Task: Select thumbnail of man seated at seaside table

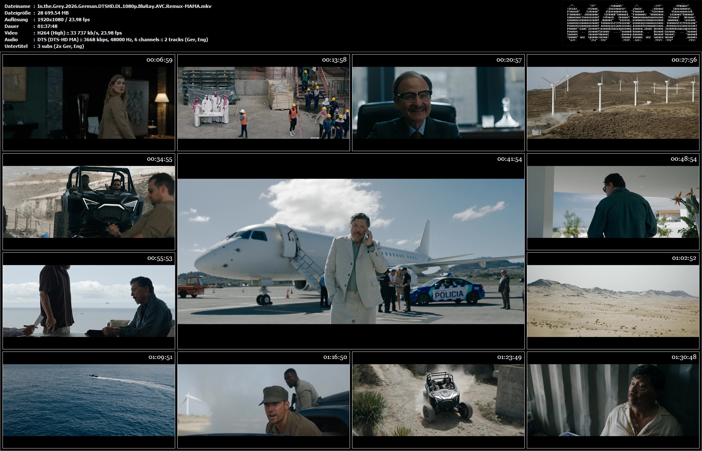Action: coord(89,301)
